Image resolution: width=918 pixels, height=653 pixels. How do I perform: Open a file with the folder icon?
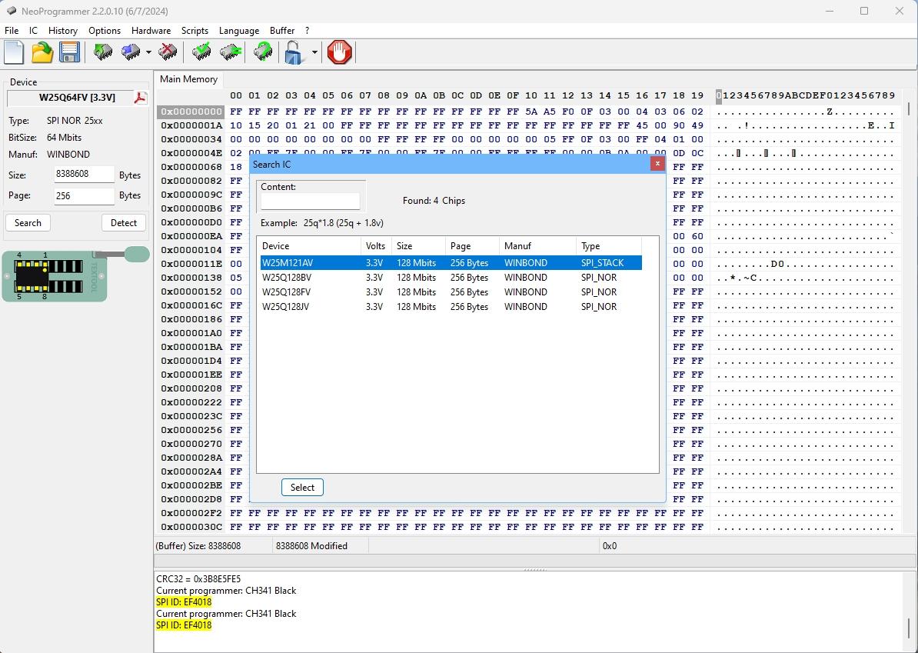(x=42, y=53)
